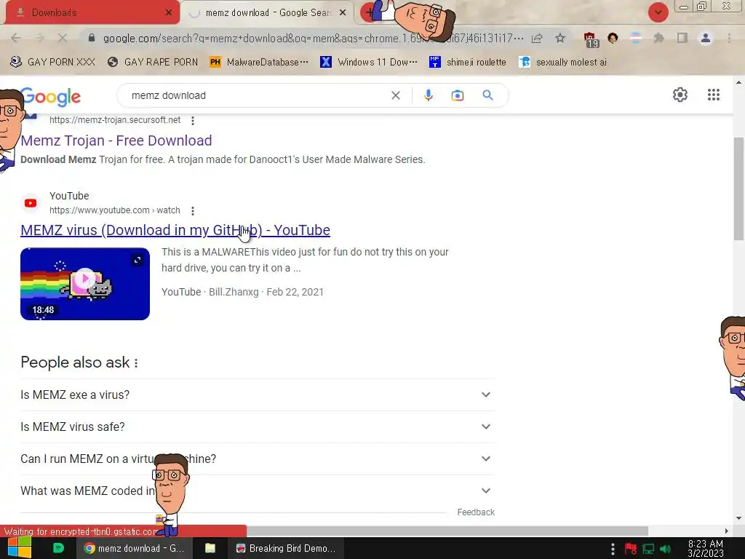Image resolution: width=745 pixels, height=559 pixels.
Task: Close the Downloads tab
Action: (x=168, y=13)
